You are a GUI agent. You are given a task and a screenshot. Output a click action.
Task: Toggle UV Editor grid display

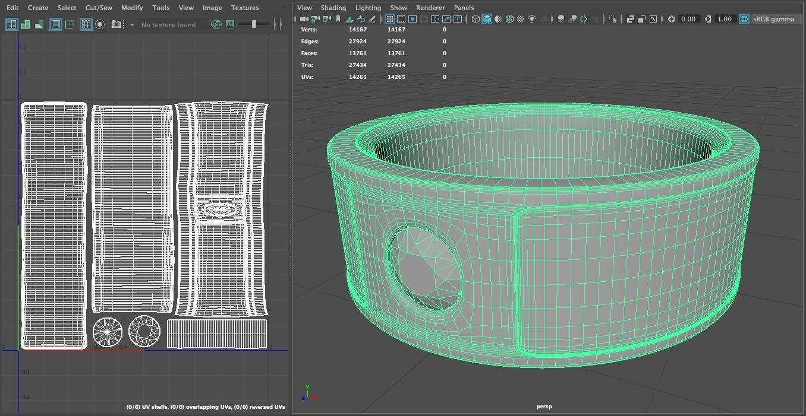86,24
